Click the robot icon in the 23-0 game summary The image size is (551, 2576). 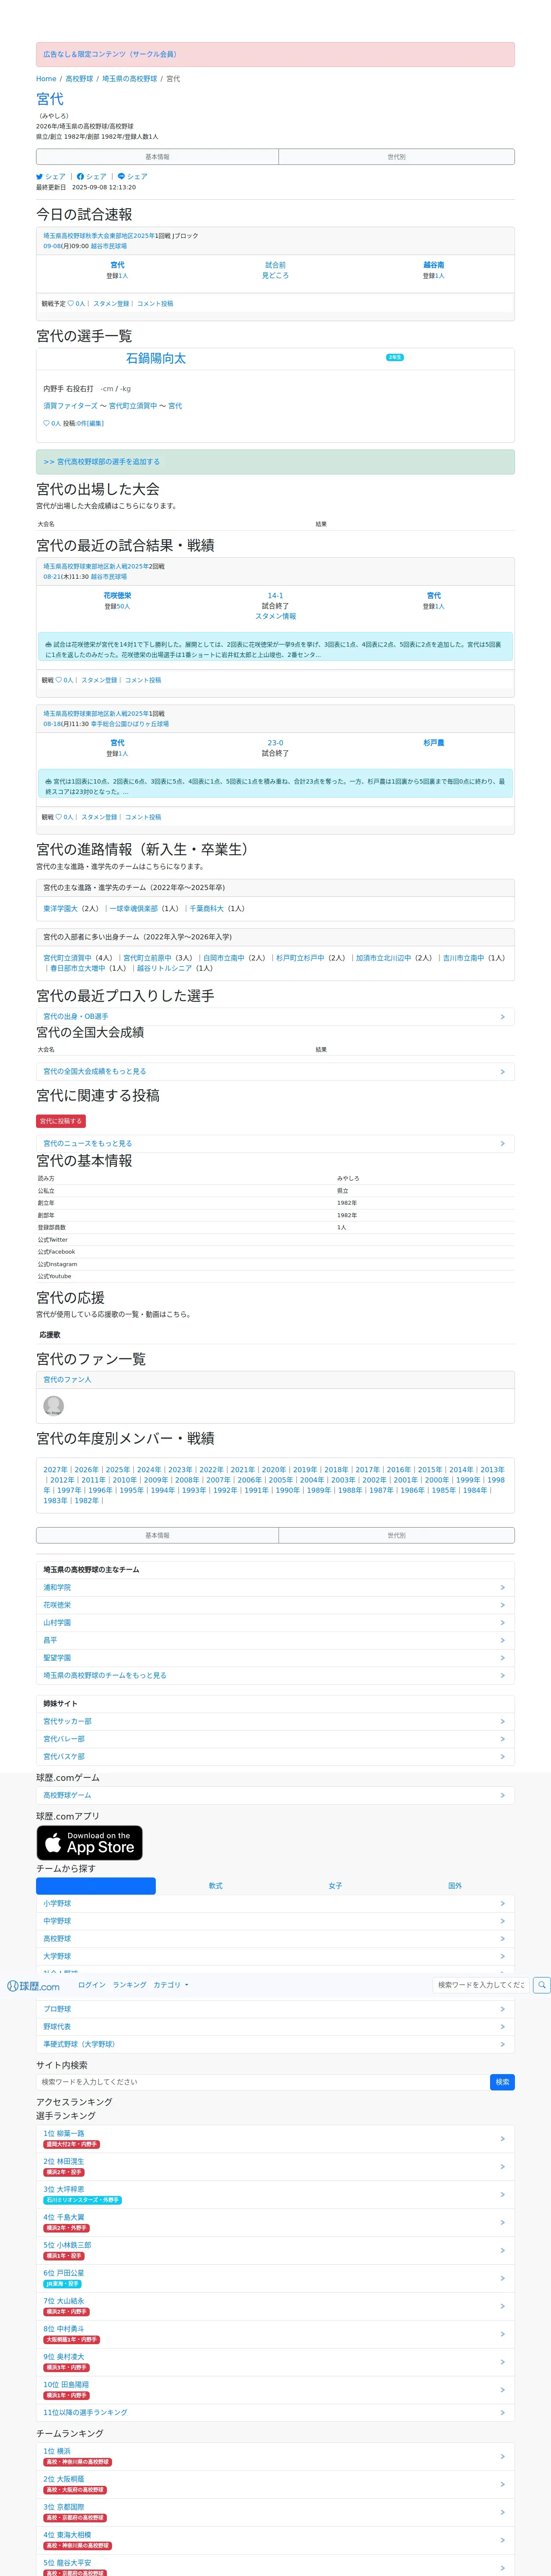49,782
